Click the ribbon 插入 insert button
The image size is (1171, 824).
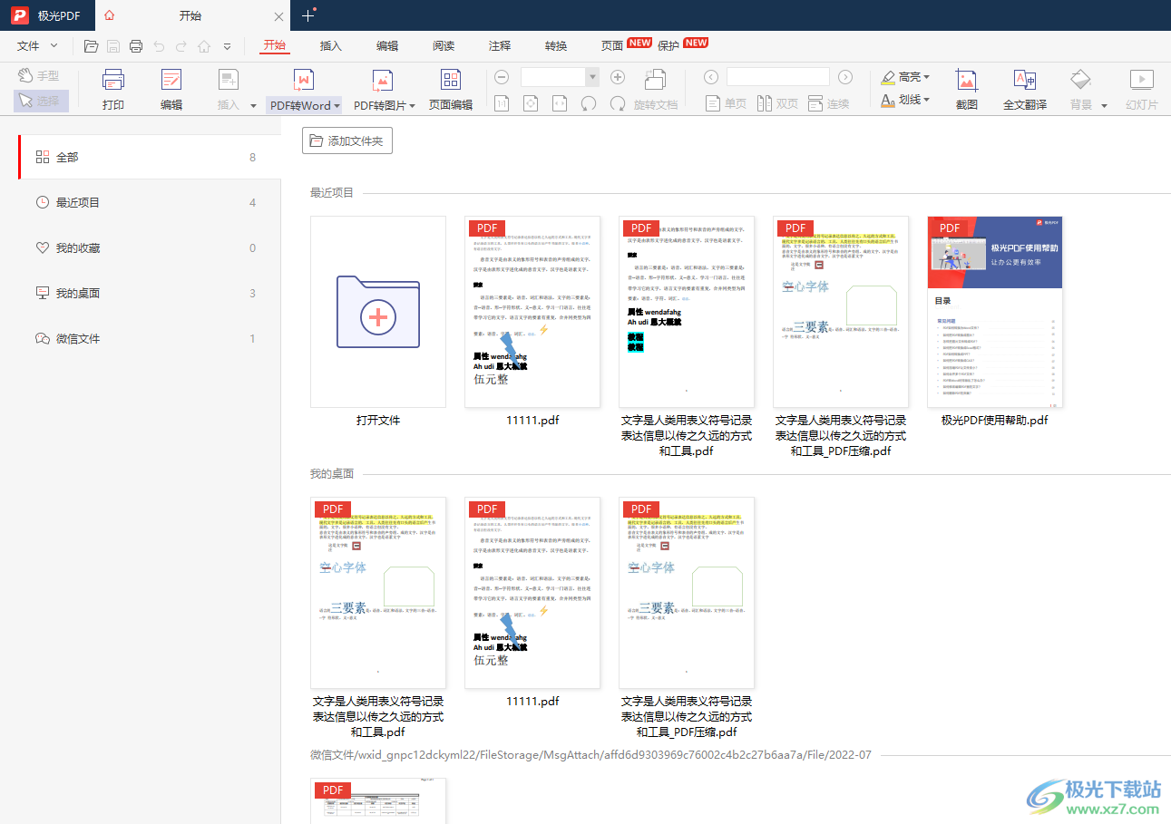coord(229,90)
